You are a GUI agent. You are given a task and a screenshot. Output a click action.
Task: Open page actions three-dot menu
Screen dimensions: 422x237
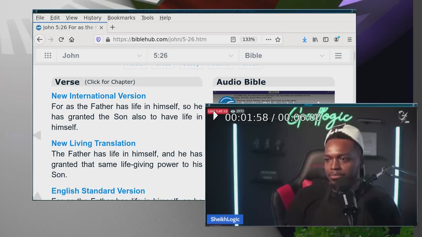(x=268, y=39)
